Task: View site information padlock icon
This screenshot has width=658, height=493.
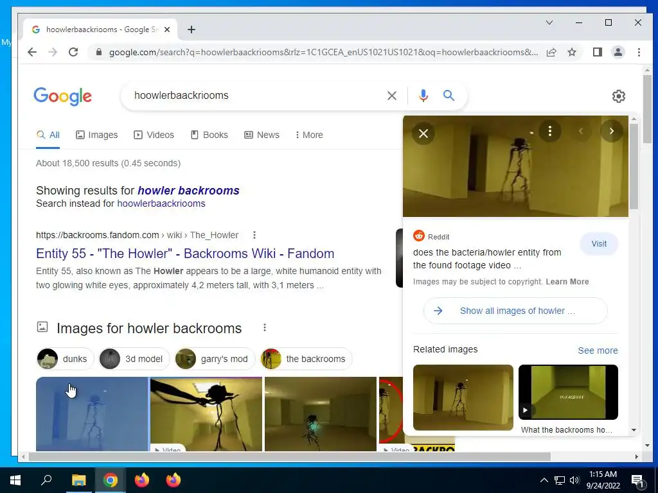Action: [x=99, y=52]
